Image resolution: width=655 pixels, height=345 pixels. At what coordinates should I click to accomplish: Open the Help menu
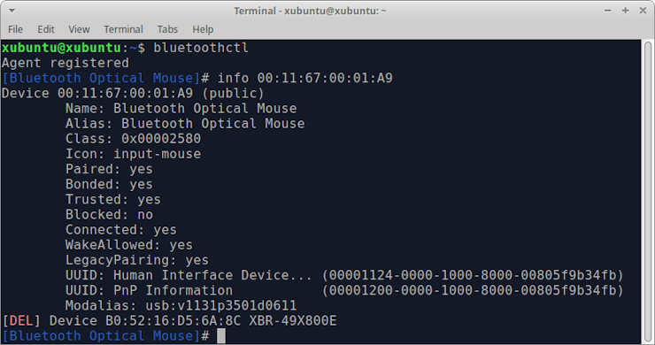point(203,29)
